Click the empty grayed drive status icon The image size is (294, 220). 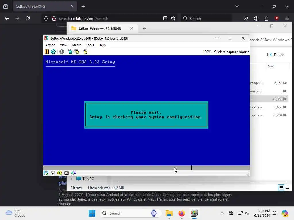pos(53,173)
